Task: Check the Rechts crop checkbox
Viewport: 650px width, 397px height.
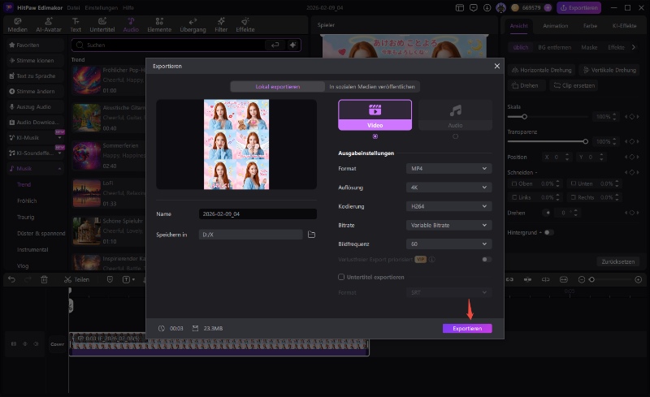Action: pyautogui.click(x=574, y=197)
